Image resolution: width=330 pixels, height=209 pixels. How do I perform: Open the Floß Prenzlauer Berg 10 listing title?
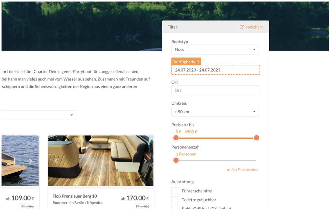pos(75,196)
